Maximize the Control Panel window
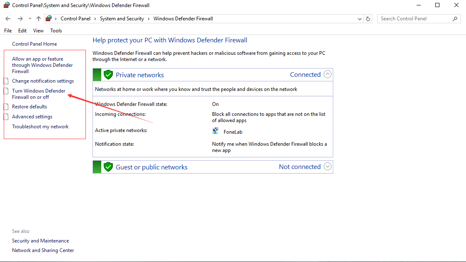This screenshot has height=262, width=466. [x=437, y=5]
